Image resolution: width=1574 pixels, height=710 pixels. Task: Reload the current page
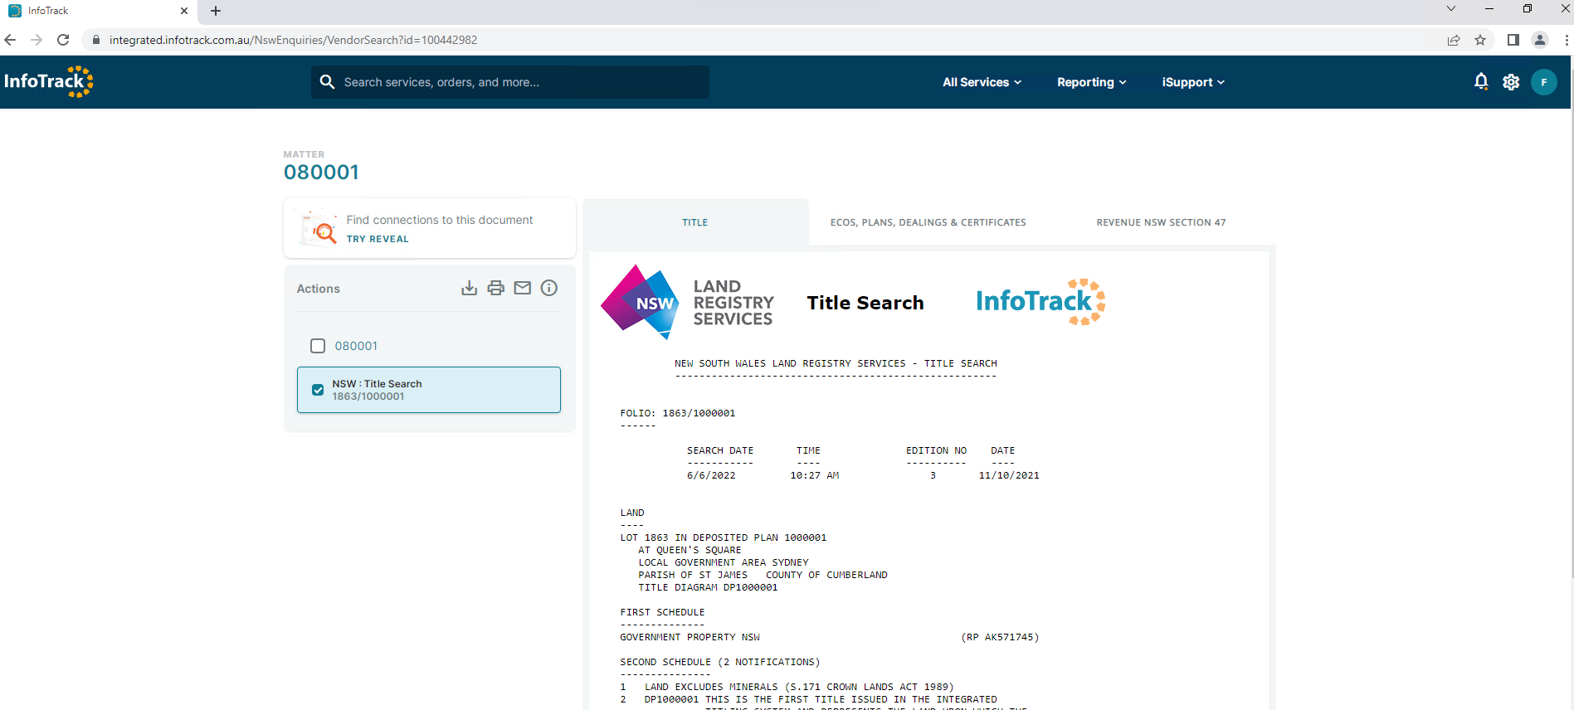63,40
